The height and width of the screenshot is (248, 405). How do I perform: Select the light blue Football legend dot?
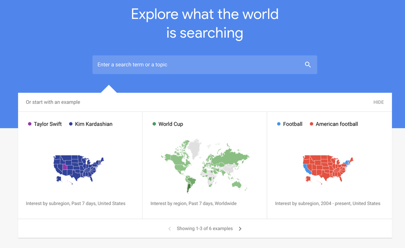[x=278, y=124]
